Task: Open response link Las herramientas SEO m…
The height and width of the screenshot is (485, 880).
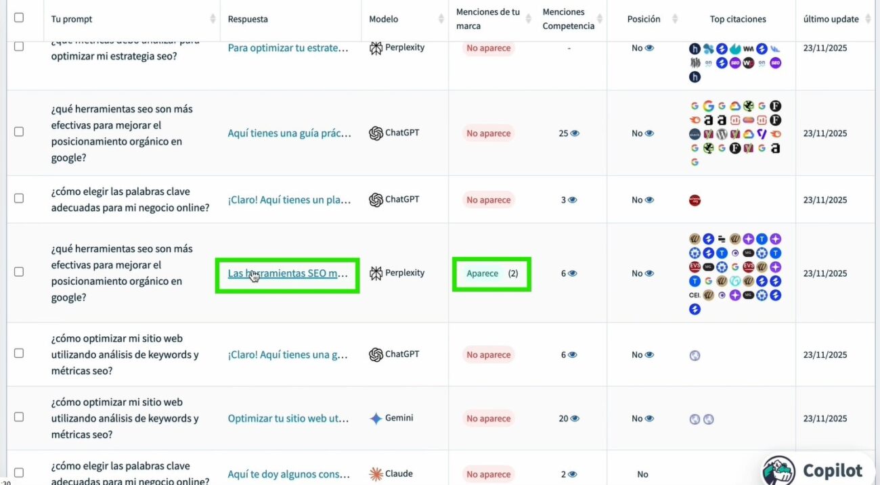Action: pyautogui.click(x=288, y=274)
